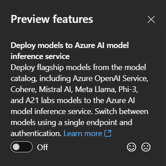This screenshot has height=166, width=166.
Task: Send negative feedback with the frown face
Action: 146,147
